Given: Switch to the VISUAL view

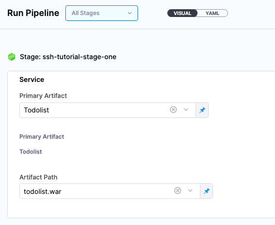Looking at the screenshot, I should point(183,13).
